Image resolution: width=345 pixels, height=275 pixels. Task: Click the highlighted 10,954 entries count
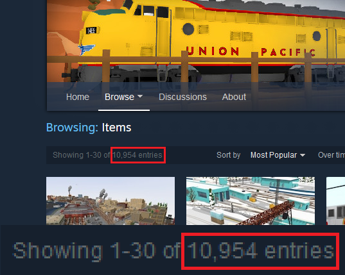[x=137, y=155]
